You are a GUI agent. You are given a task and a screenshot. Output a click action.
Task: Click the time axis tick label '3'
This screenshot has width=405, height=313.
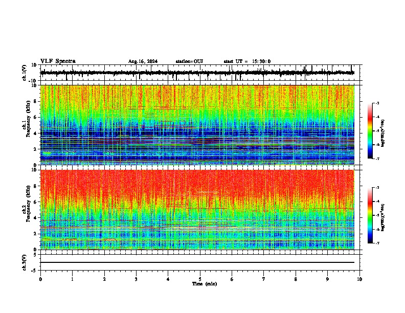[136, 279]
